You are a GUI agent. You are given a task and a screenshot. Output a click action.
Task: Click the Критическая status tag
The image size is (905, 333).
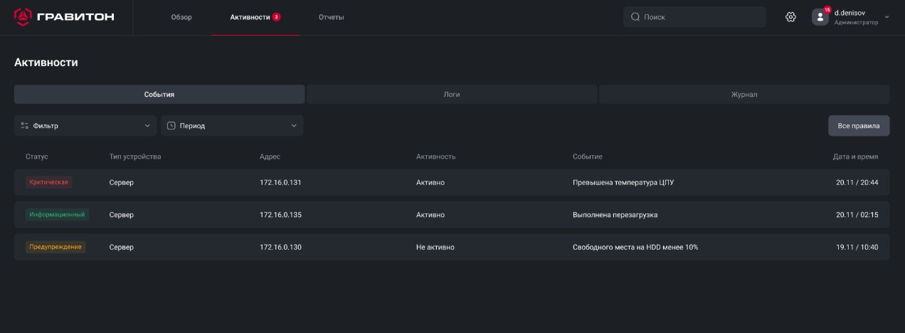click(48, 182)
